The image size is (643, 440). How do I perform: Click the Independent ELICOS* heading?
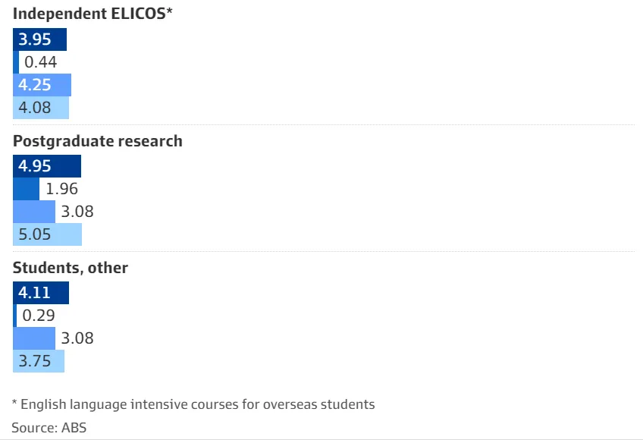(x=93, y=14)
